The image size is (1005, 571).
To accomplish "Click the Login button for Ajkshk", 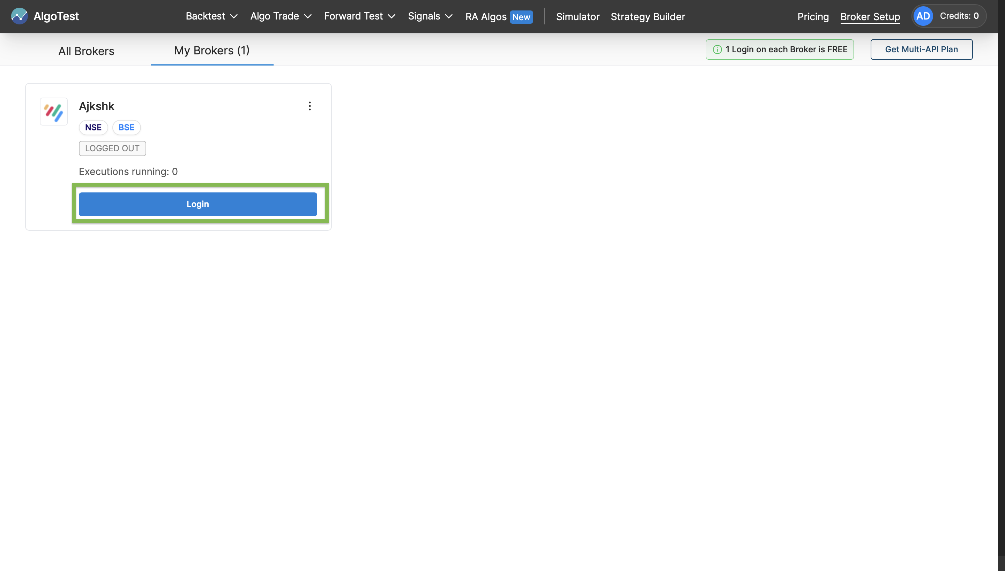I will tap(198, 204).
